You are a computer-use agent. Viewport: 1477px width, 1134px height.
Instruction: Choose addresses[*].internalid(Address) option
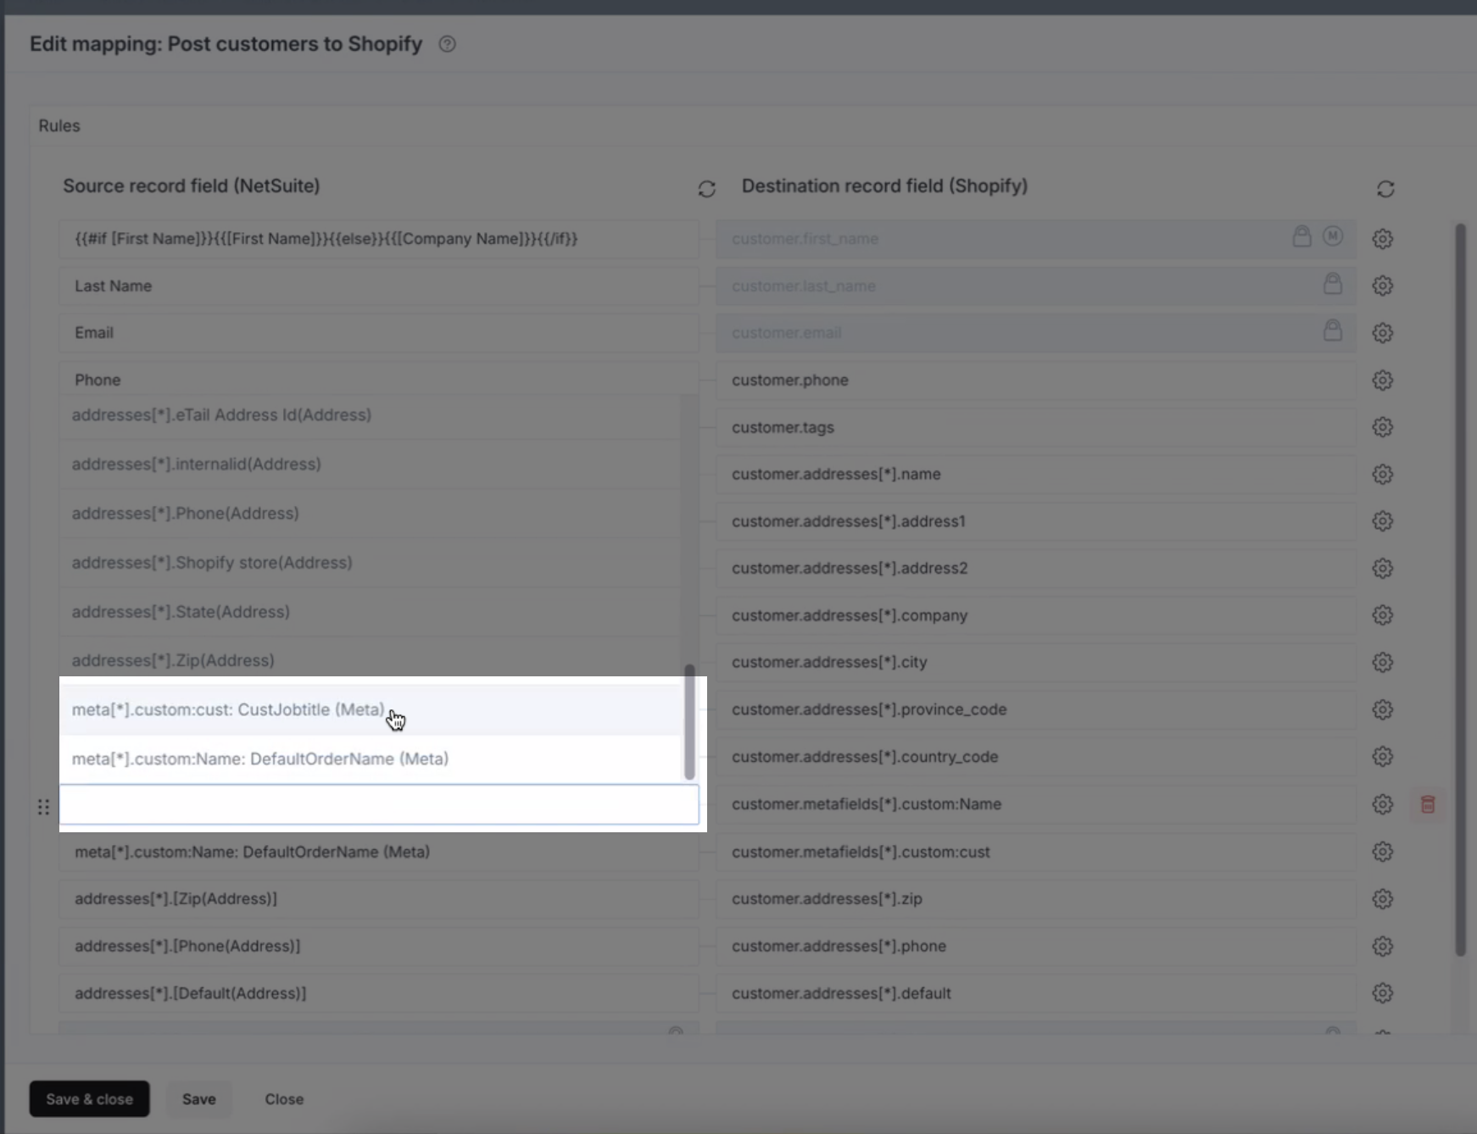click(371, 464)
